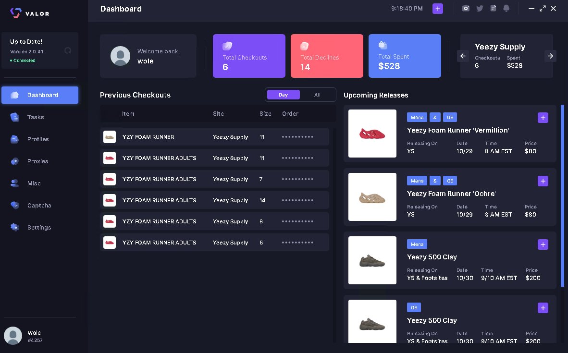Select the YZY FOAM RUNNER checkout row
Screen dimensions: 568x353
point(214,137)
